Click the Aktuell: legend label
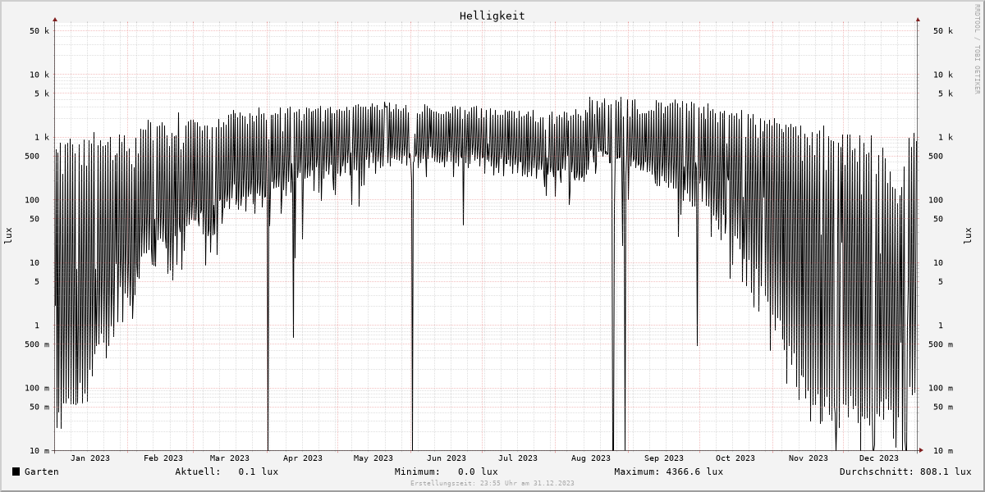985x492 pixels. click(198, 471)
